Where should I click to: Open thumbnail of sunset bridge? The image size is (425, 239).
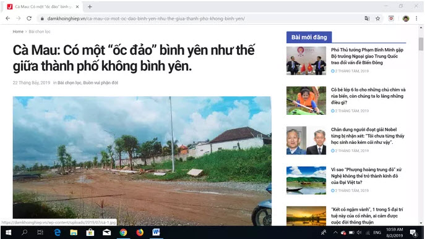coord(306,216)
